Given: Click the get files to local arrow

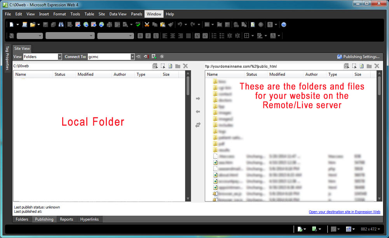Looking at the screenshot, I should pos(198,112).
